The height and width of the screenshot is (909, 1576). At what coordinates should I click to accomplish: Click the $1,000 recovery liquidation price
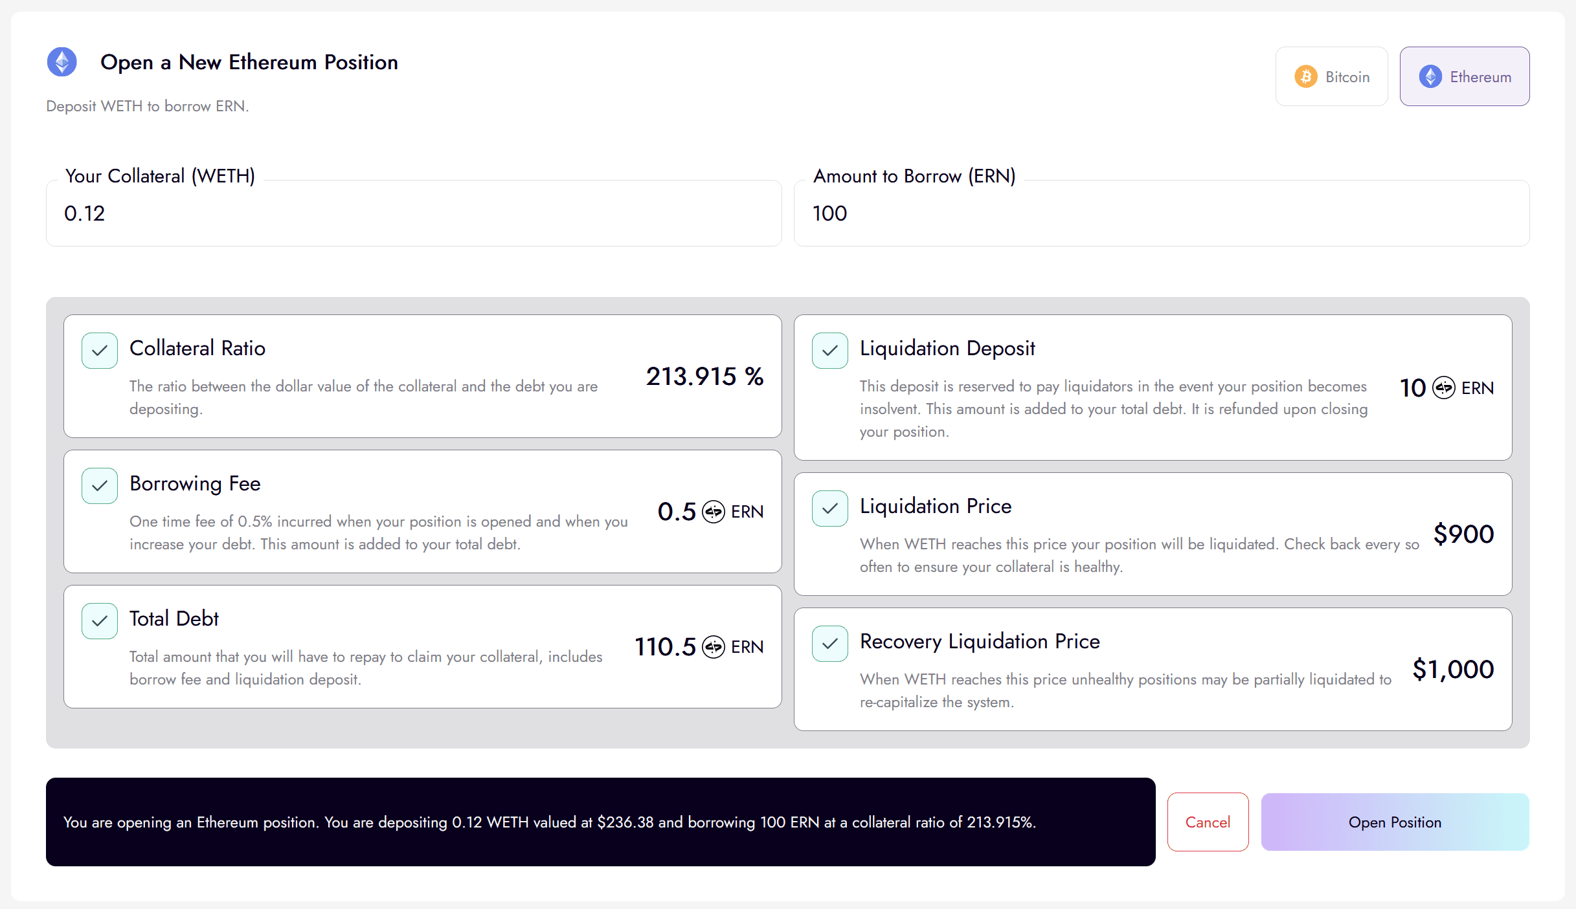tap(1453, 670)
